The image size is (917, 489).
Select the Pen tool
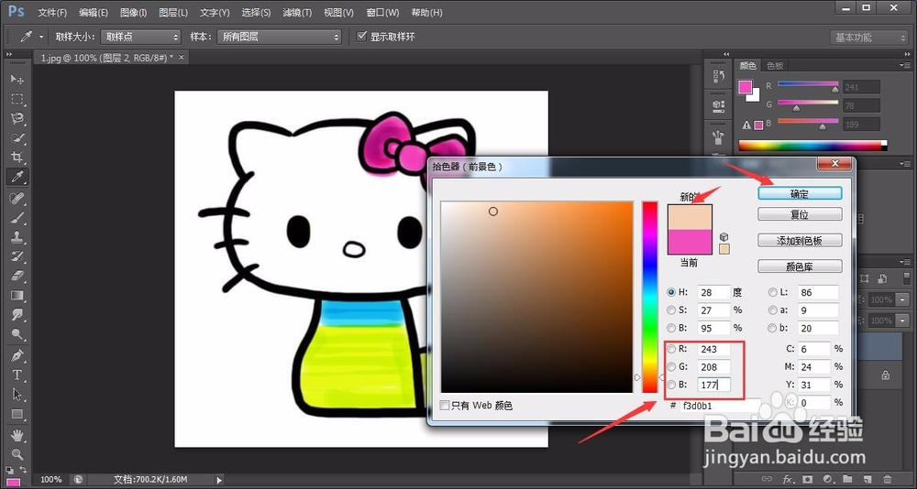(x=17, y=355)
